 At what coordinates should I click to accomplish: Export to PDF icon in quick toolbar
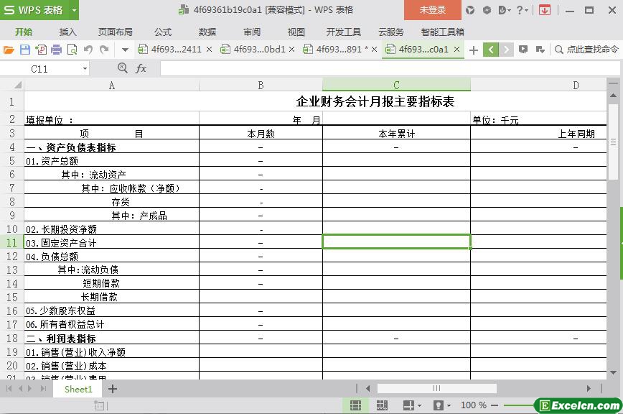(x=40, y=50)
